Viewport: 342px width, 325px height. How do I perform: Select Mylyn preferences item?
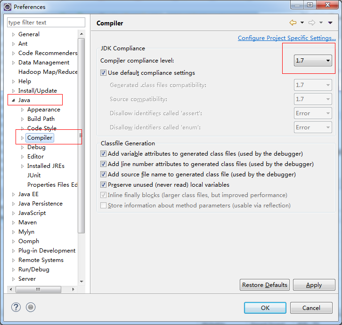click(x=26, y=232)
